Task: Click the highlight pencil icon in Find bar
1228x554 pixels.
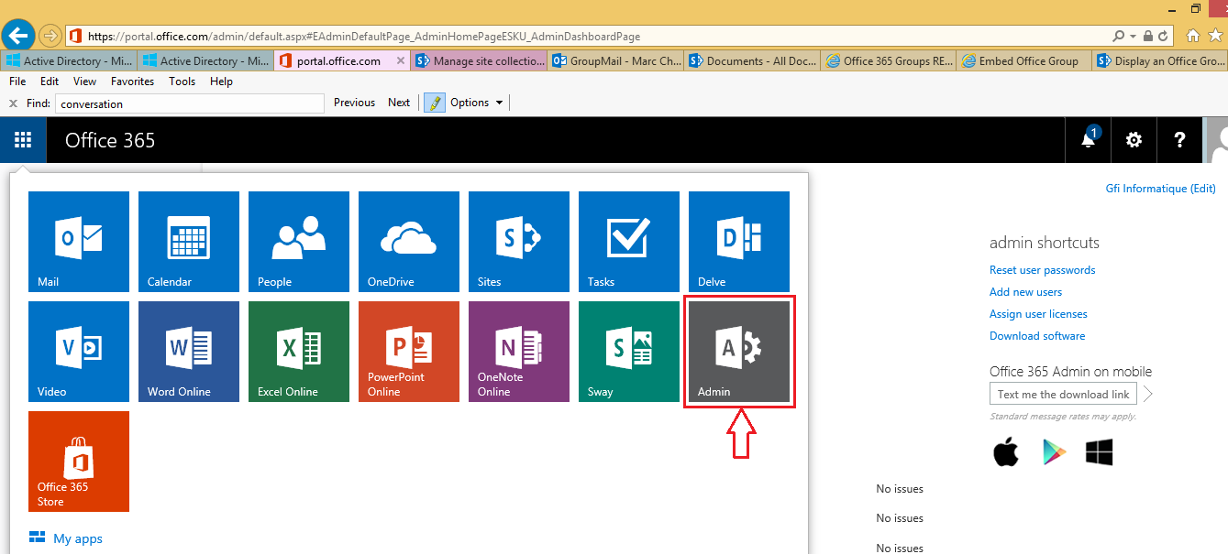Action: [434, 103]
